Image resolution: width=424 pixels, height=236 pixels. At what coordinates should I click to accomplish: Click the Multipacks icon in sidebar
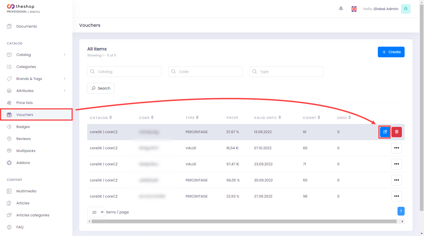[x=9, y=151]
